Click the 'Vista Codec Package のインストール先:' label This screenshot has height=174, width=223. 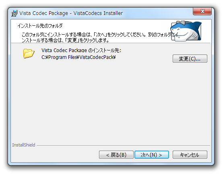(x=81, y=50)
